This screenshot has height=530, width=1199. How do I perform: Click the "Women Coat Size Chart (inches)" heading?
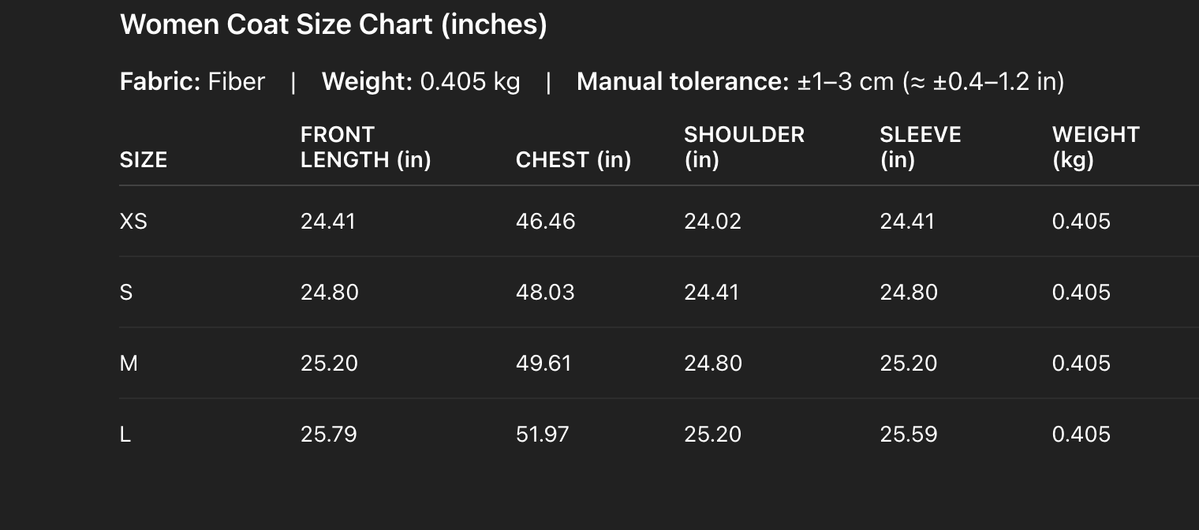pyautogui.click(x=333, y=24)
